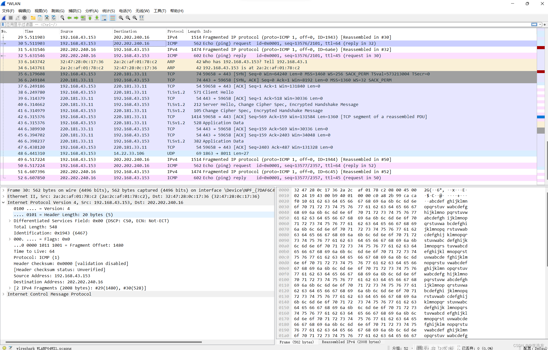The width and height of the screenshot is (548, 350).
Task: Apply the display filter arrow button
Action: pyautogui.click(x=534, y=24)
